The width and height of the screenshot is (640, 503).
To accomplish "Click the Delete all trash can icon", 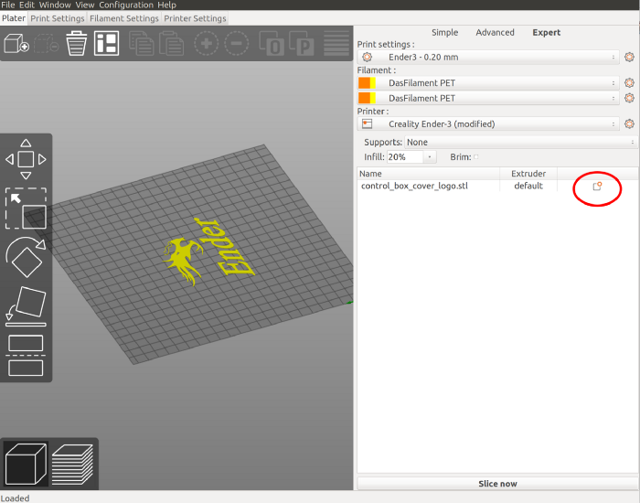I will point(77,43).
